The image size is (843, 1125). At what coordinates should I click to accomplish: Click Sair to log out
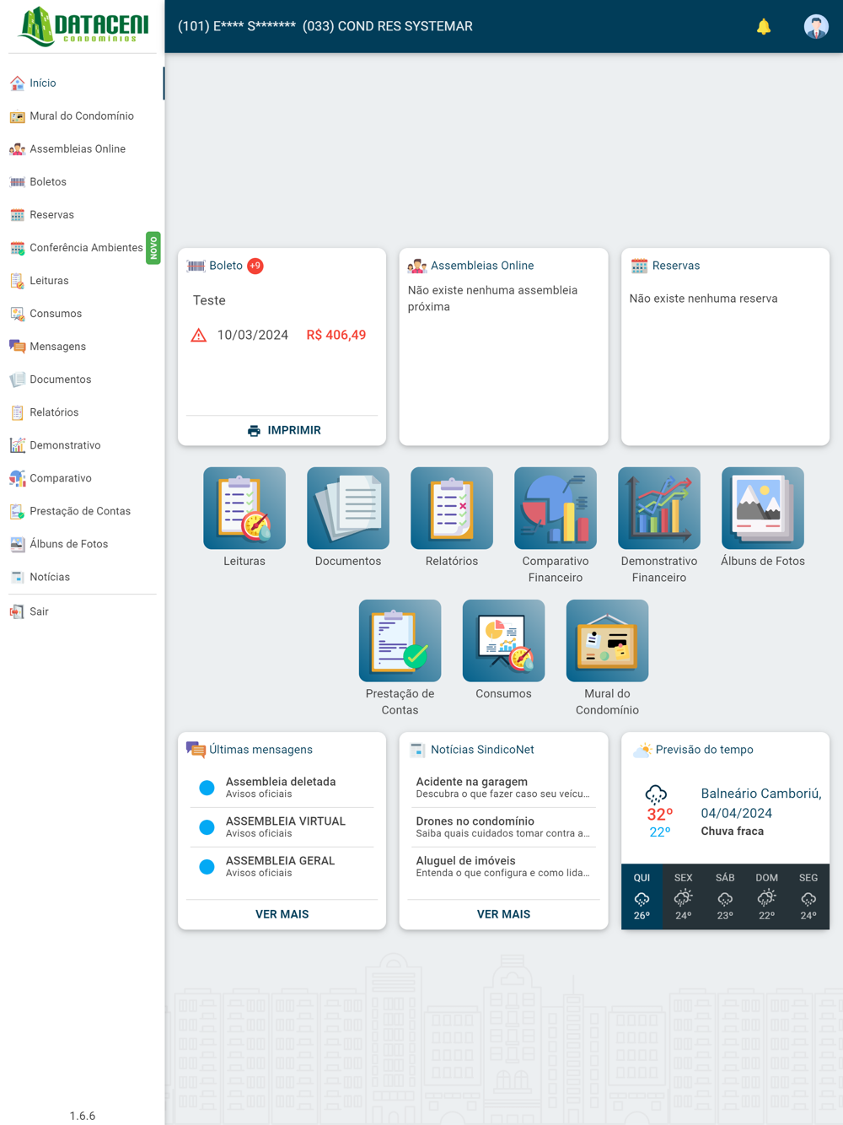(82, 611)
